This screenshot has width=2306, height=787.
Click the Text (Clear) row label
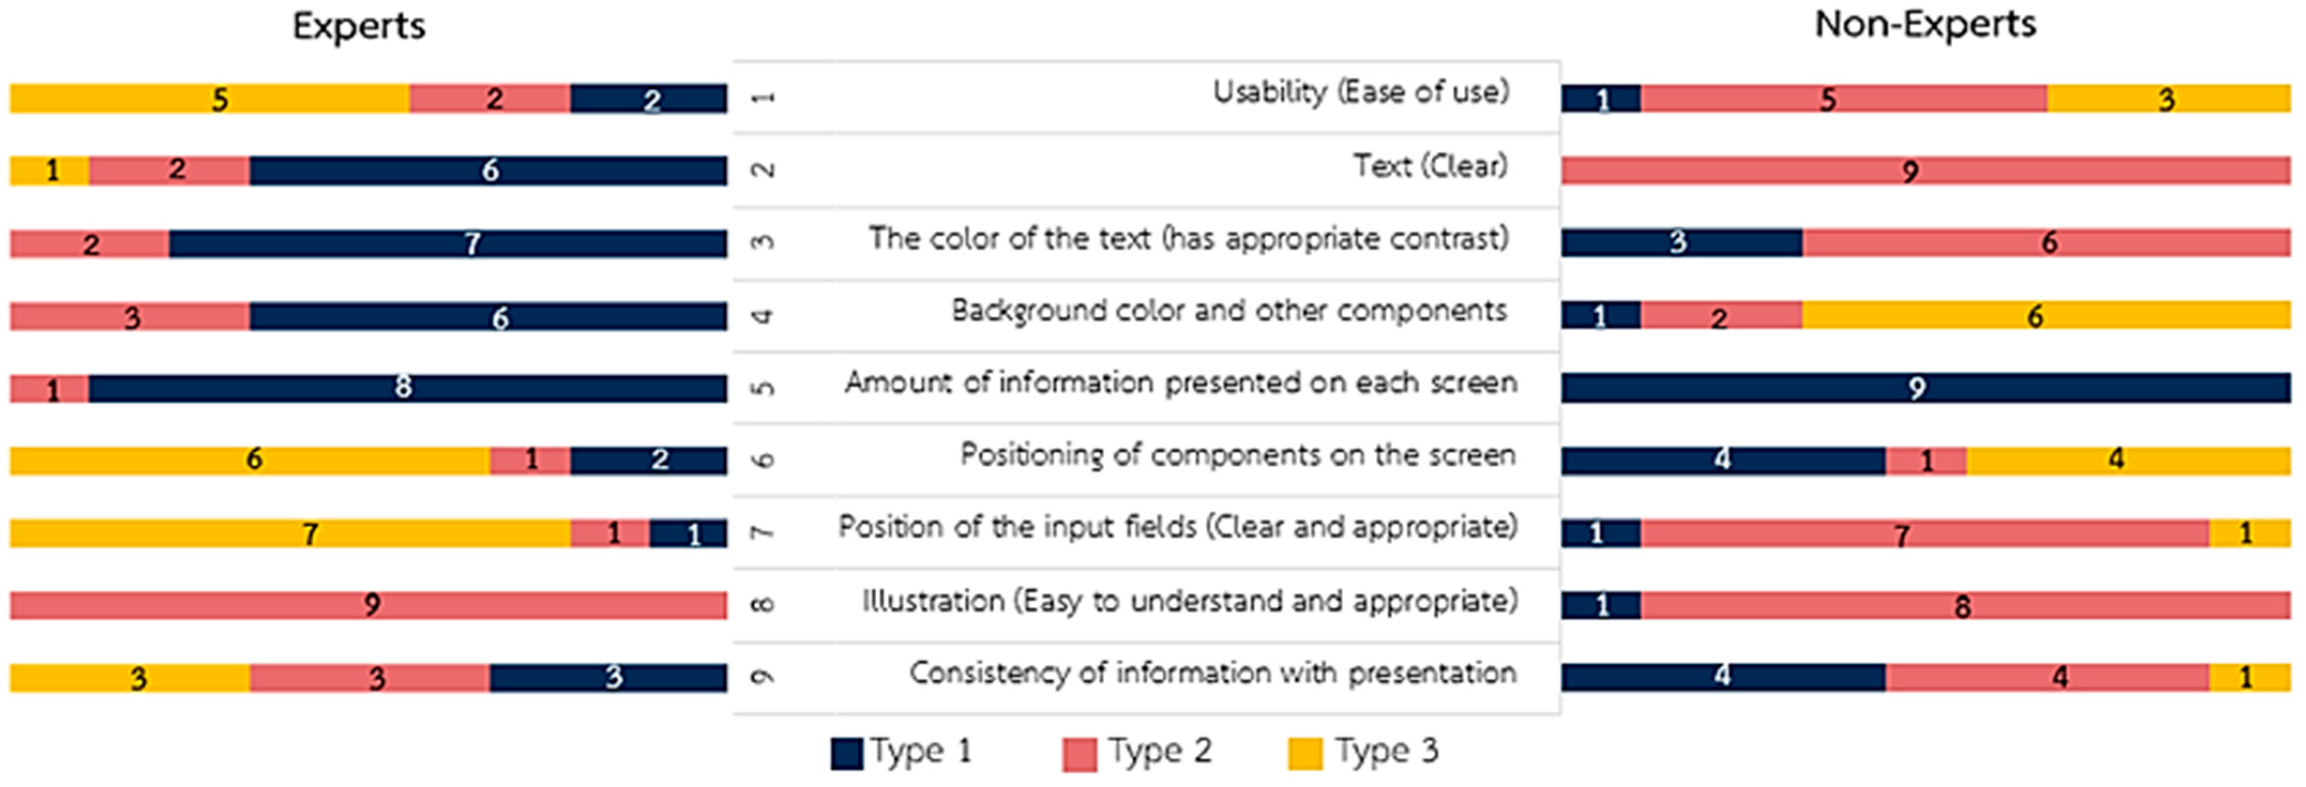[x=1430, y=165]
